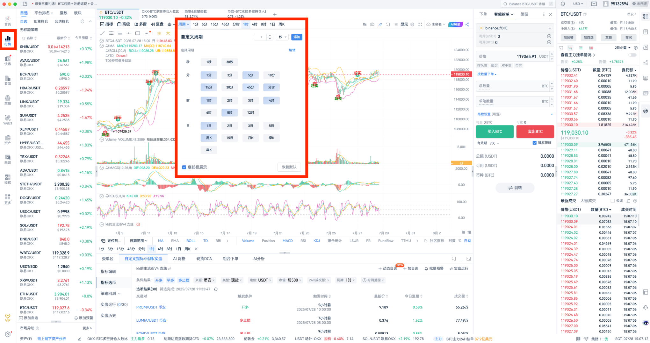Open the mail inbox icon

(x=594, y=4)
